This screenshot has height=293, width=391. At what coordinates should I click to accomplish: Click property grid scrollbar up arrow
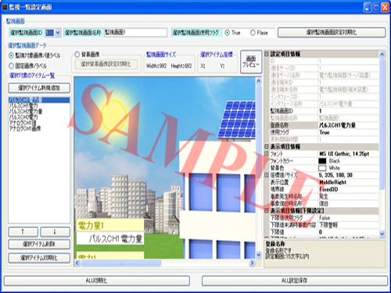(x=382, y=54)
